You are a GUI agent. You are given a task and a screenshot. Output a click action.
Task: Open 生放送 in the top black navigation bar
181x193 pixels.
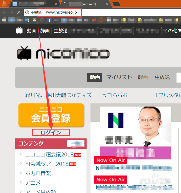[60, 31]
